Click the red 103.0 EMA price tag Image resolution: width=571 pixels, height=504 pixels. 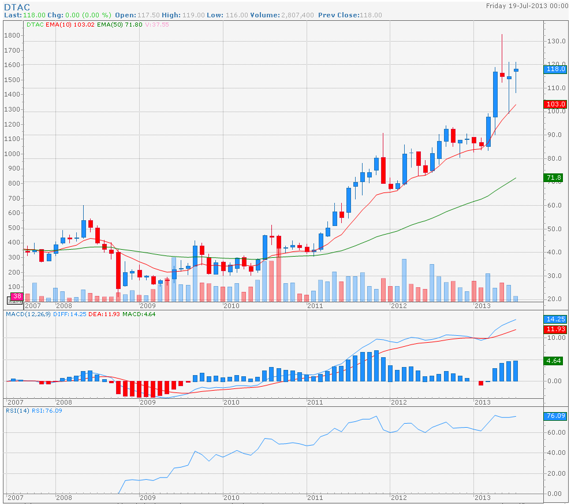click(x=555, y=104)
